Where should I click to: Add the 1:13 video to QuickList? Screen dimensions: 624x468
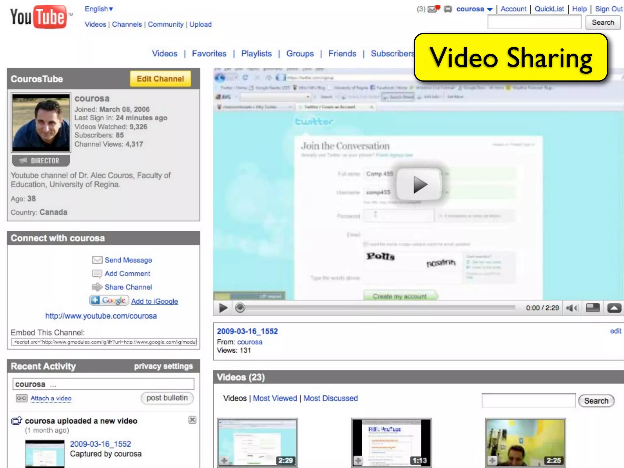point(358,460)
